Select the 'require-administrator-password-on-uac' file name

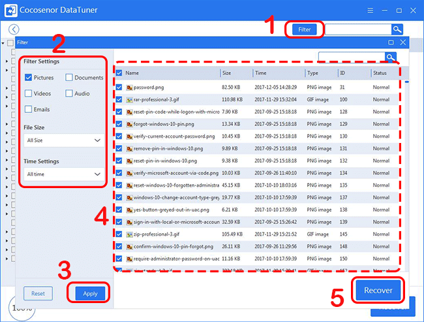click(x=176, y=259)
